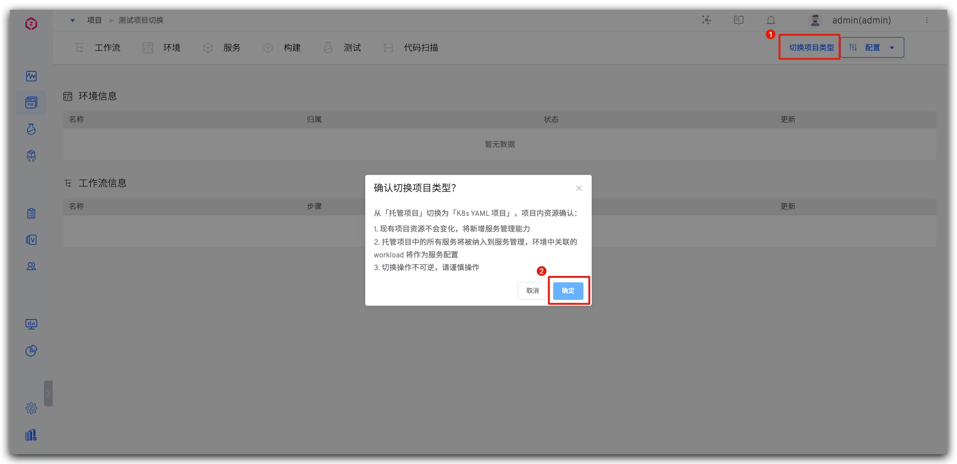Open the user management sidebar icon
Image resolution: width=957 pixels, height=464 pixels.
tap(31, 266)
